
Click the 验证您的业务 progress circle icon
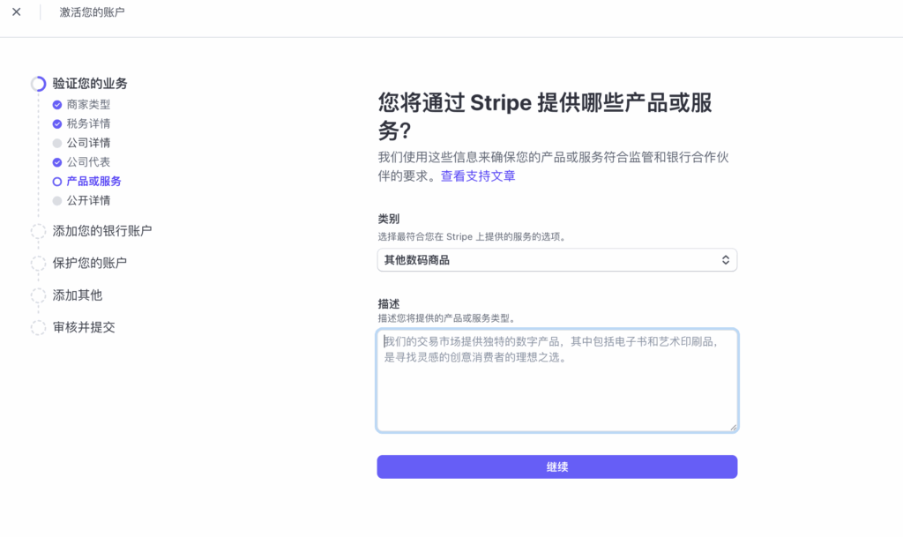[38, 84]
